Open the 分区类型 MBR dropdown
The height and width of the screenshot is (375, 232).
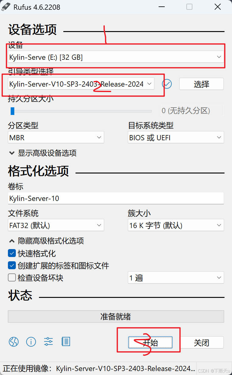56,137
